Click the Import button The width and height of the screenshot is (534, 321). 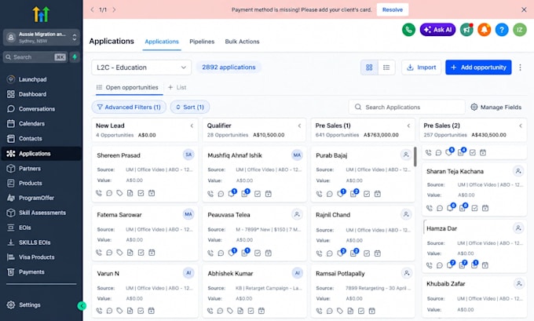coord(421,67)
